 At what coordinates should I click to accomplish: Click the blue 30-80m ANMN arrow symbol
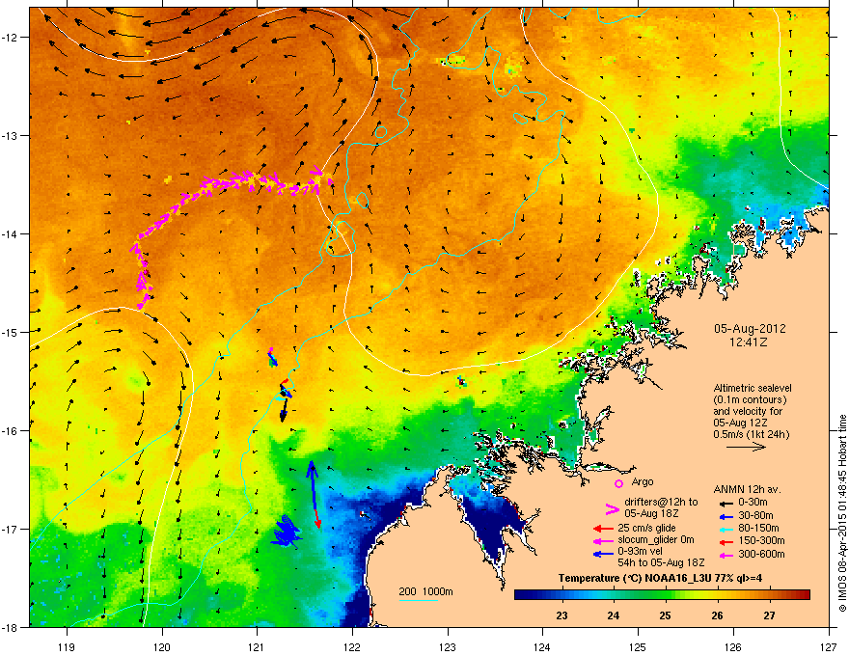tap(725, 516)
